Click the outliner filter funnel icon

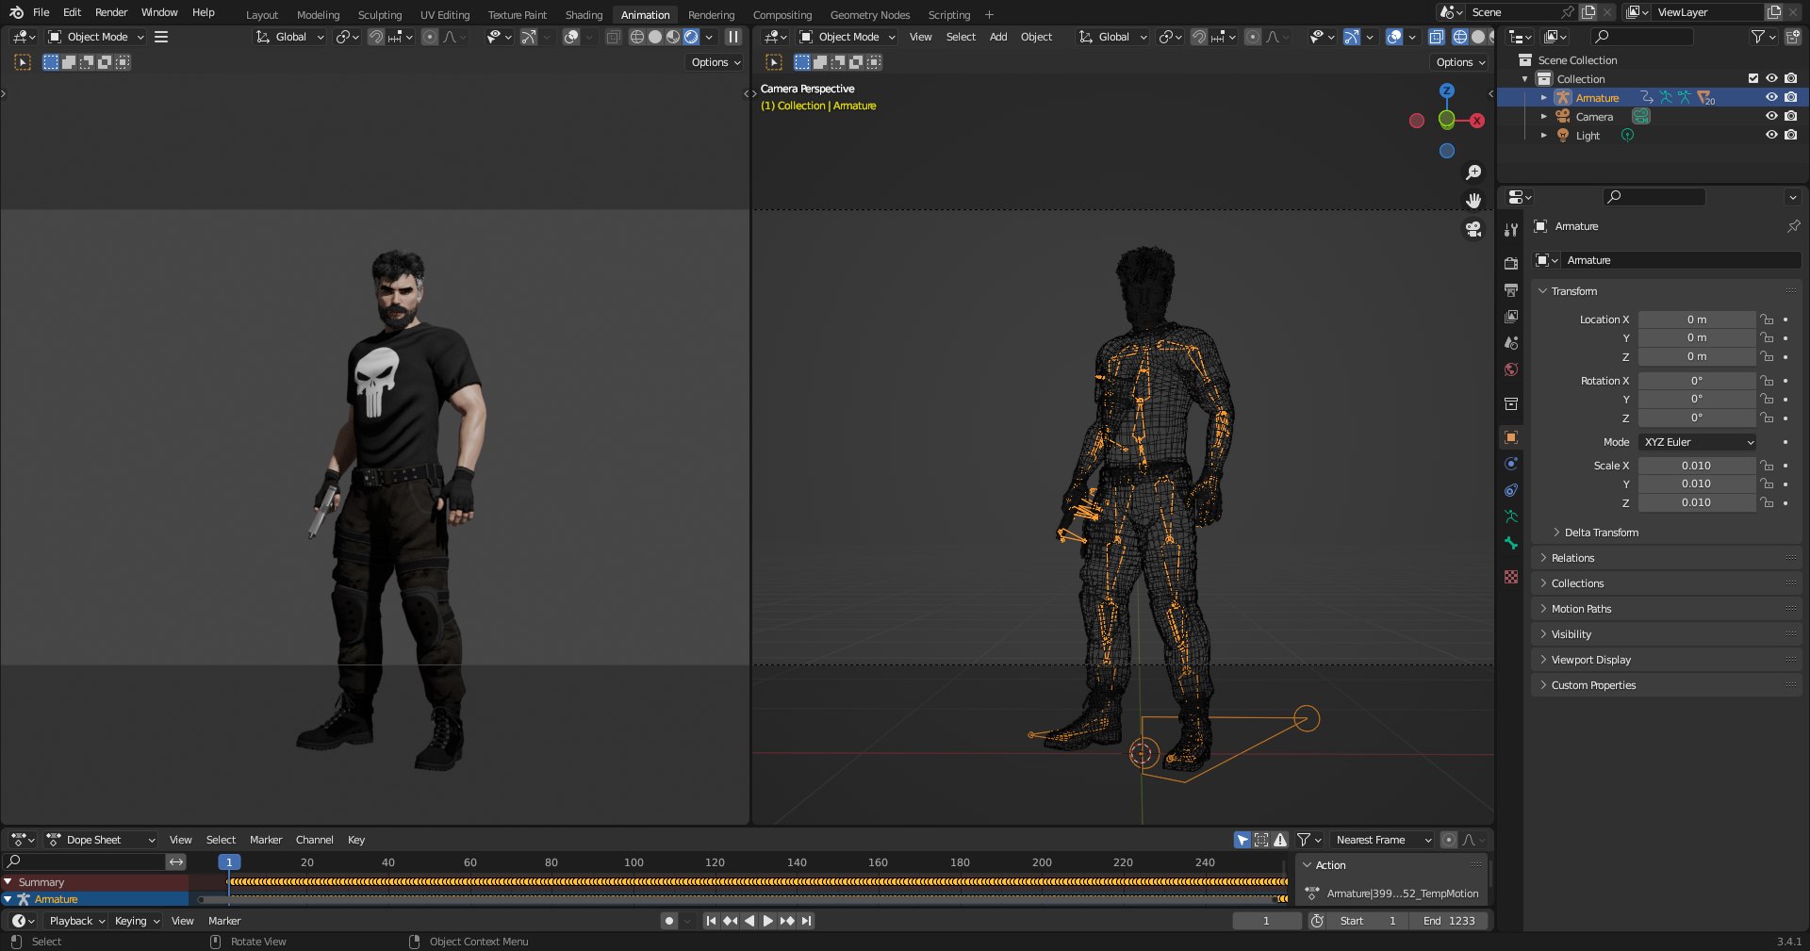coord(1757,37)
